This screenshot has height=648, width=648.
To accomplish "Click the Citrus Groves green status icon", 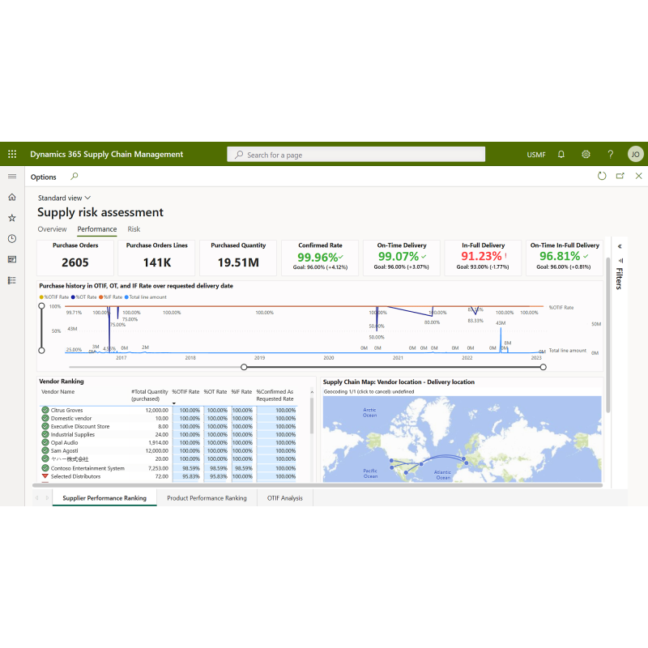I will pyautogui.click(x=45, y=410).
